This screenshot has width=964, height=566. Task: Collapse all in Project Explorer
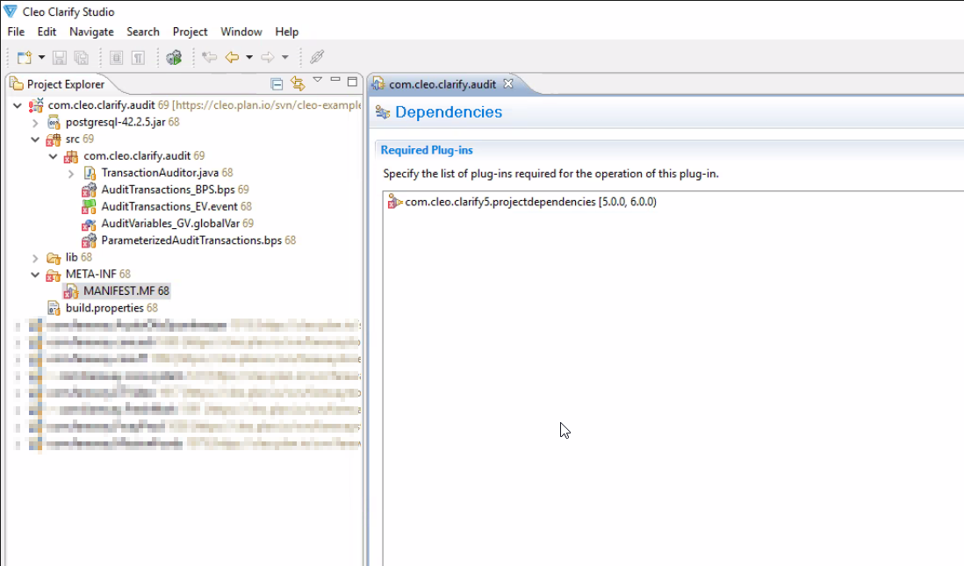tap(277, 83)
